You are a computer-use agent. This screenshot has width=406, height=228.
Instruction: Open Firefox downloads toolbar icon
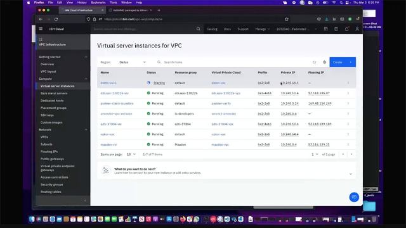327,19
